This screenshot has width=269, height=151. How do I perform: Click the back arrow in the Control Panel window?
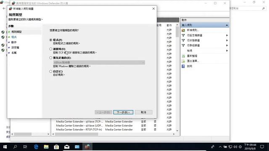pos(4,8)
